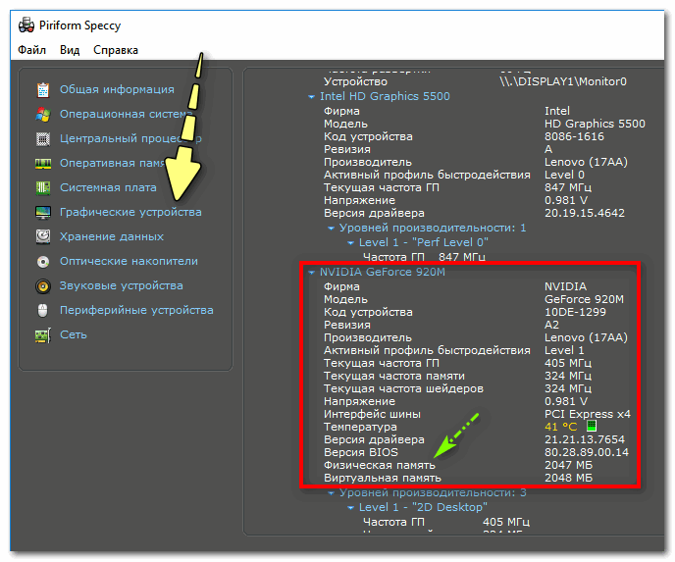Select the NVIDIA Level 1 profile value
This screenshot has width=675, height=562.
pyautogui.click(x=564, y=350)
